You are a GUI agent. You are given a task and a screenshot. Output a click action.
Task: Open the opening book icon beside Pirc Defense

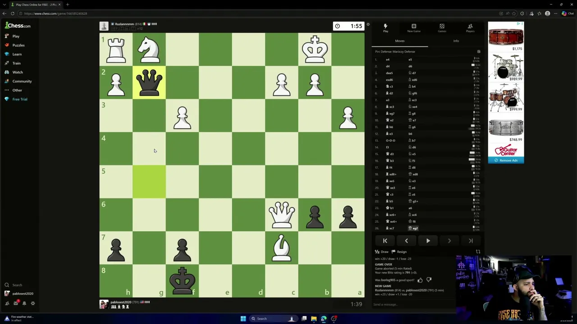(479, 52)
